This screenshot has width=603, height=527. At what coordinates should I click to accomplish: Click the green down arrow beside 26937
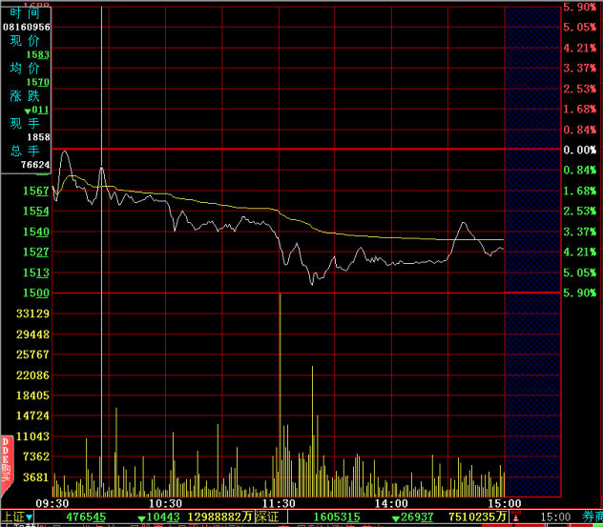396,518
